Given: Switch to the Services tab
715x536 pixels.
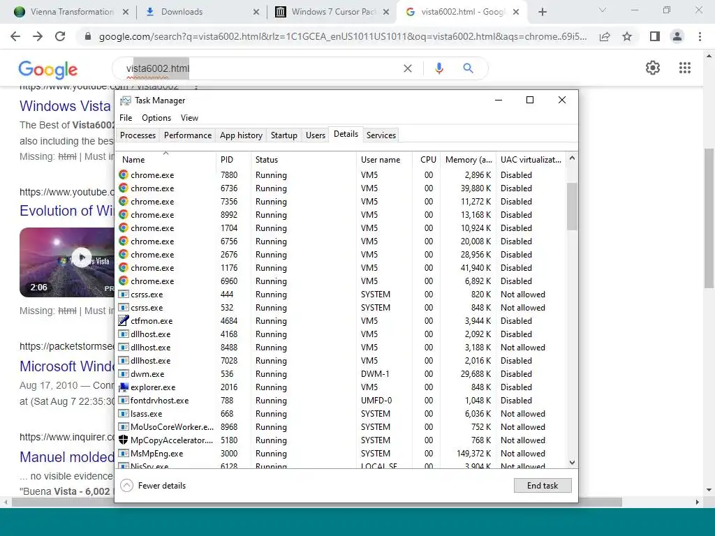Looking at the screenshot, I should pos(381,135).
